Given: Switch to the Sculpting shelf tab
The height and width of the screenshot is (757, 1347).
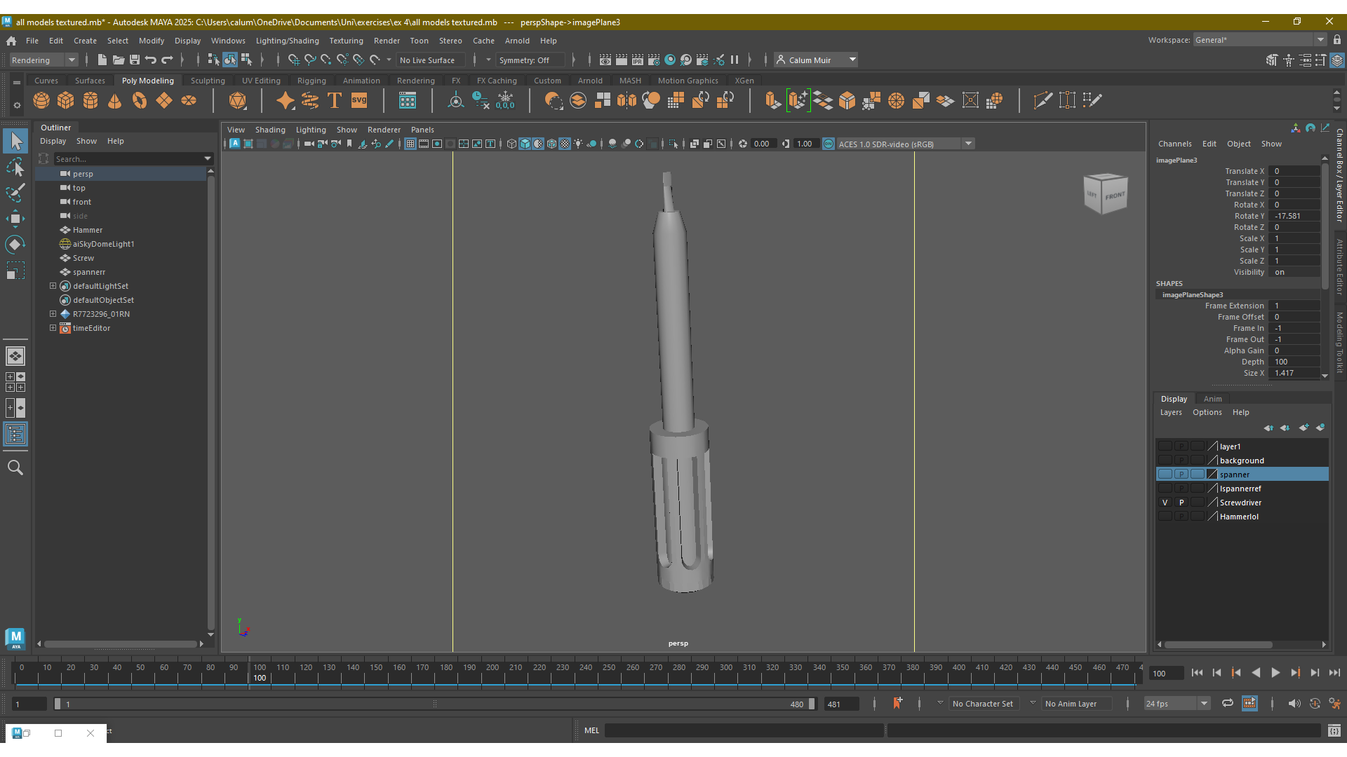Looking at the screenshot, I should point(208,81).
